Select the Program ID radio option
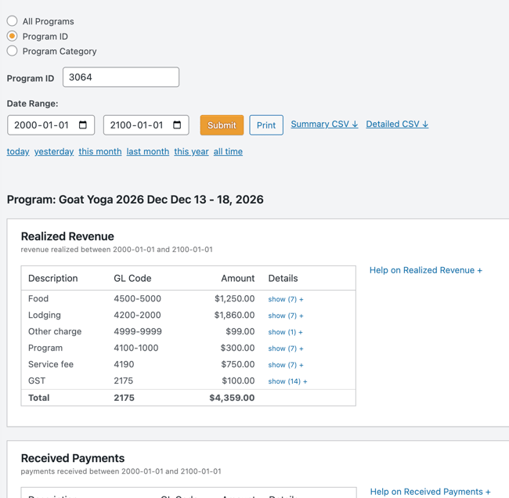This screenshot has width=509, height=498. 13,36
